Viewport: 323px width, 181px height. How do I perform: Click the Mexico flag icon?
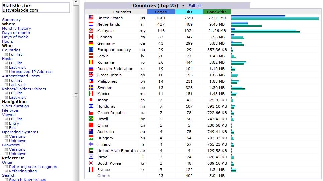click(91, 94)
